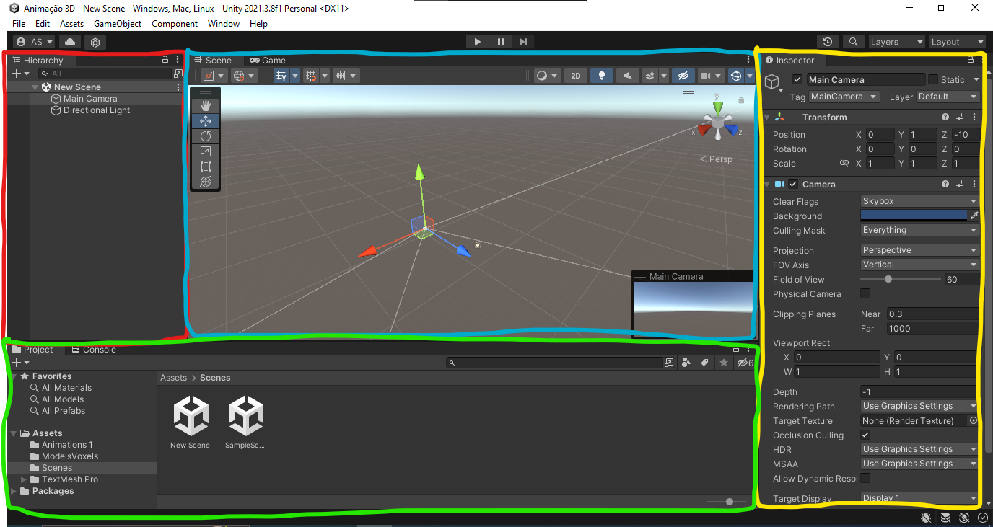This screenshot has height=527, width=993.
Task: Expand the TextMesh Pro folder
Action: [x=24, y=479]
